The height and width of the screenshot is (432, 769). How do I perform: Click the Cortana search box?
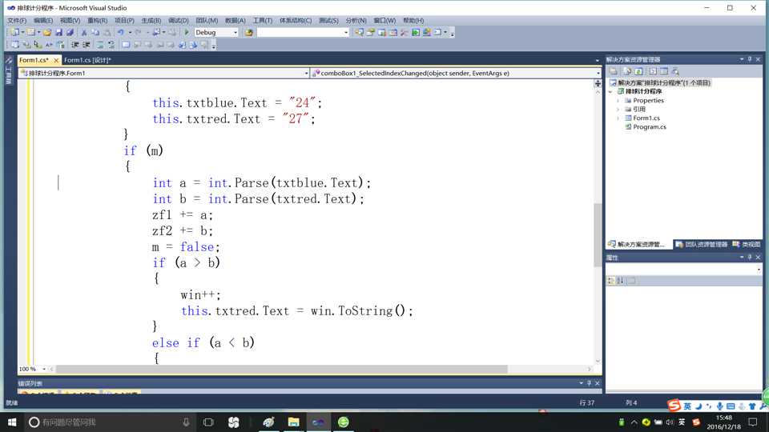click(x=110, y=422)
